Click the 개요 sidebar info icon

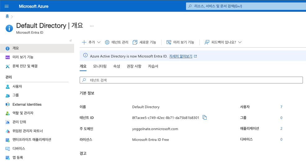8,49
